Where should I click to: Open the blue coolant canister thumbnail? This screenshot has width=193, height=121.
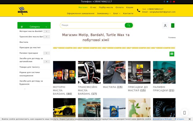click(x=114, y=108)
